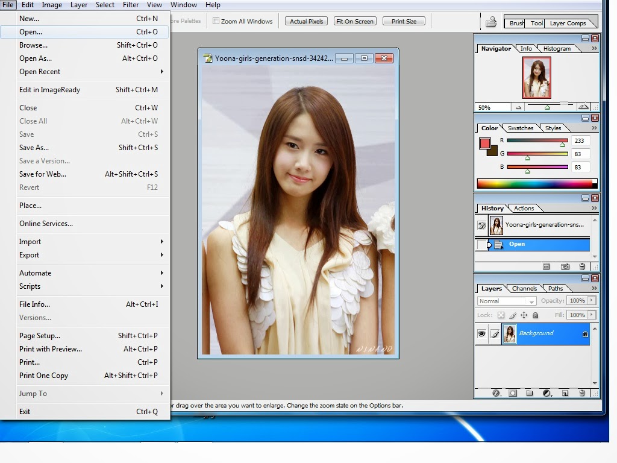Screen dimensions: 617x463
Task: Open the Layer Comps palette well tab
Action: (568, 24)
